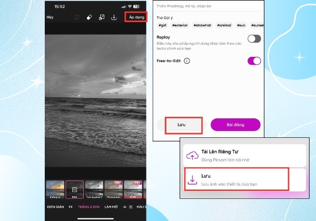Add the #exterior suggested tag

pos(180,25)
